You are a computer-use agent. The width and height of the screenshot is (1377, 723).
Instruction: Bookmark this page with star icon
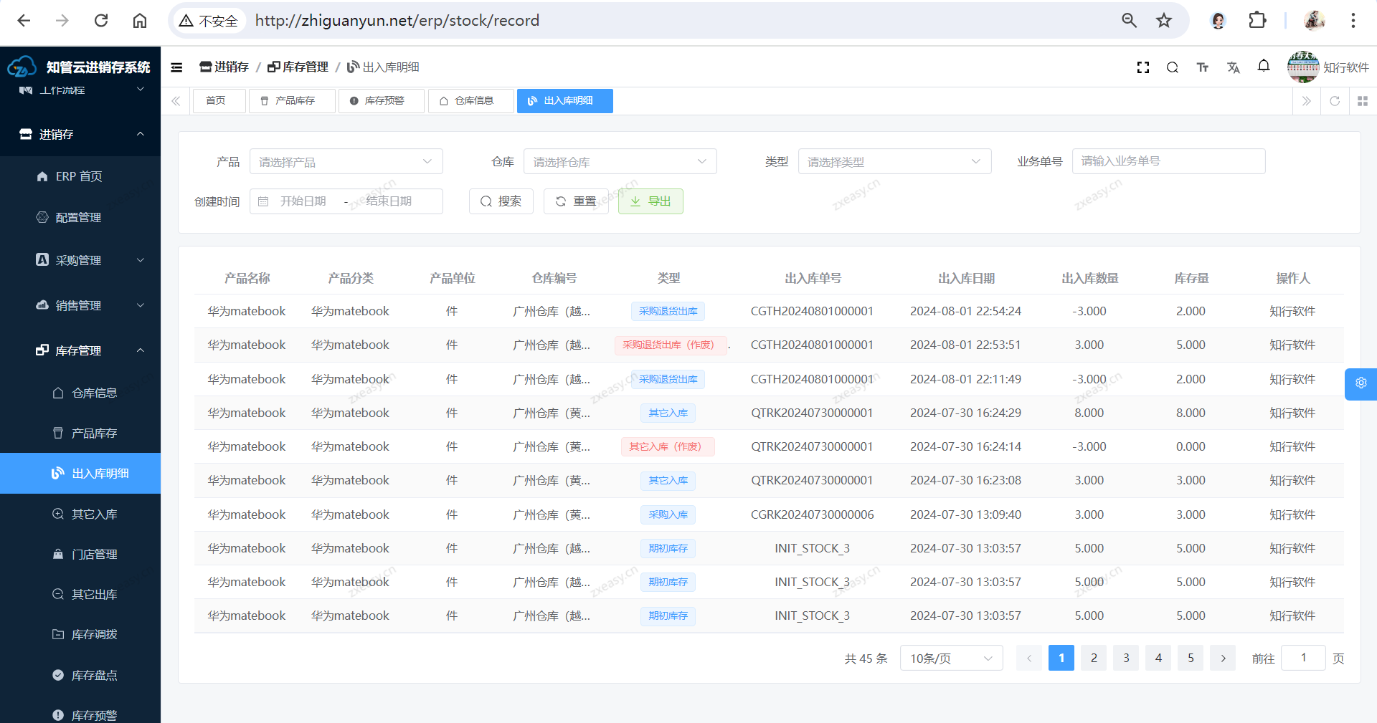click(1164, 21)
